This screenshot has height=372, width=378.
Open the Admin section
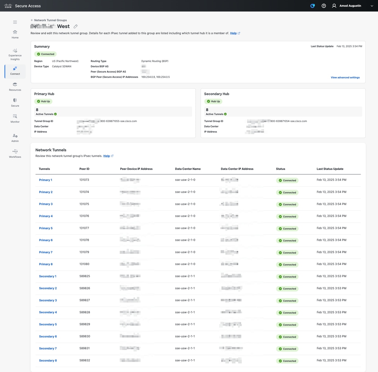(x=15, y=138)
